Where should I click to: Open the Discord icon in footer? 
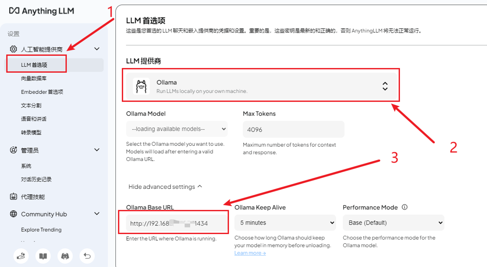point(65,256)
